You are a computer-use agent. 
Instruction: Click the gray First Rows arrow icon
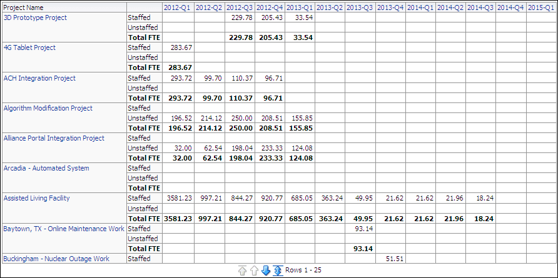(242, 271)
